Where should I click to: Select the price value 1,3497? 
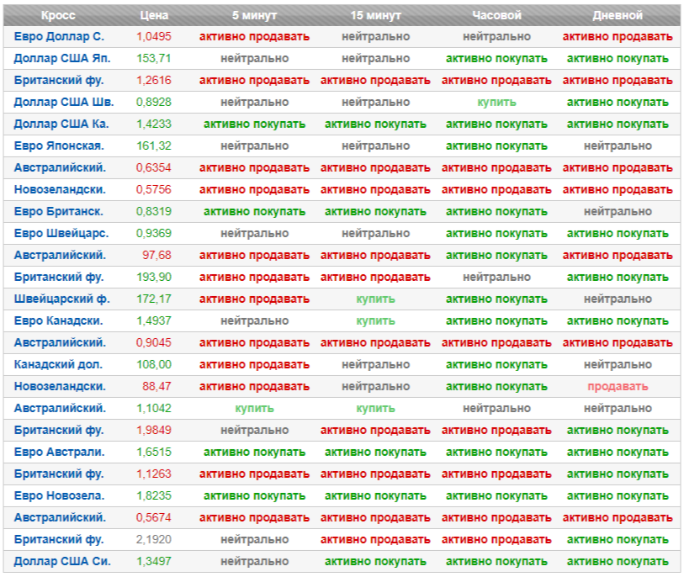(154, 561)
